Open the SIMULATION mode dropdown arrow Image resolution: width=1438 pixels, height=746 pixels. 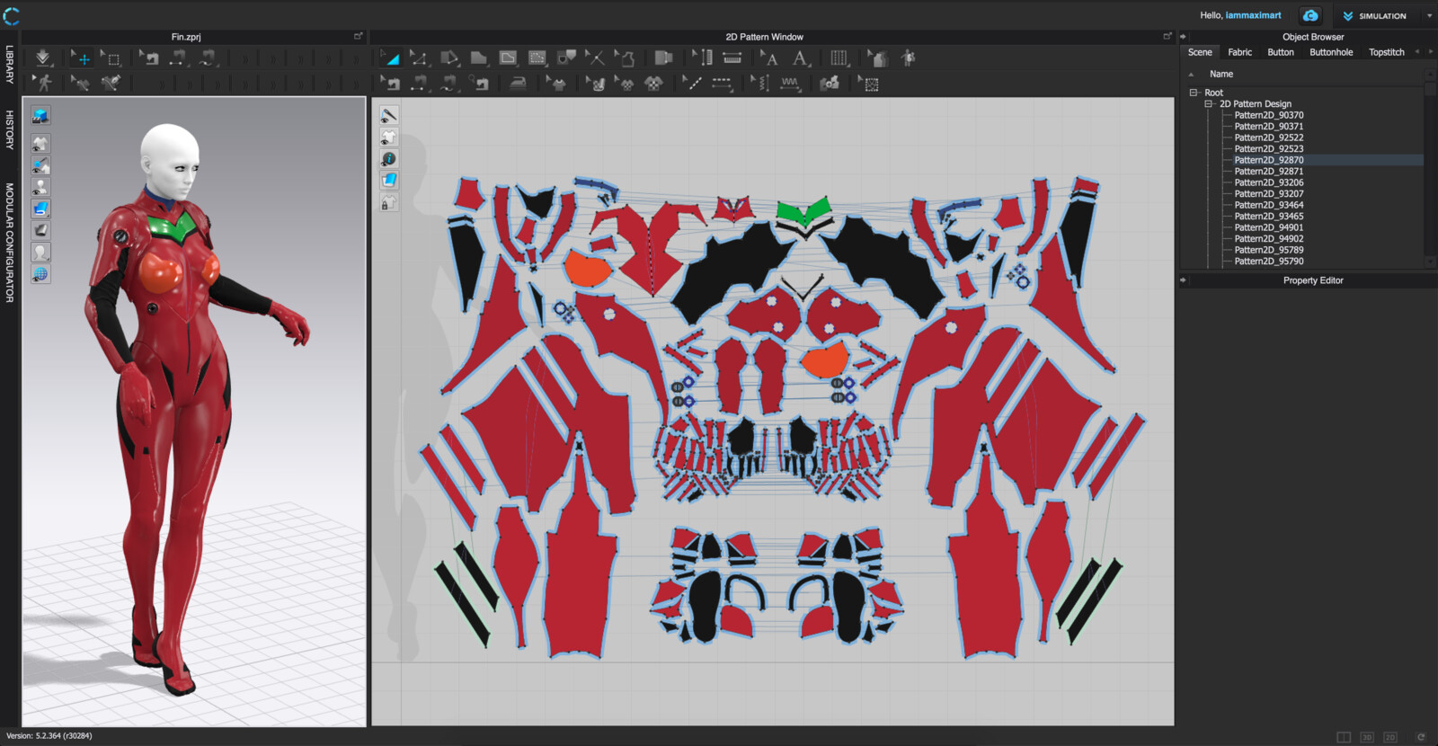click(x=1429, y=15)
